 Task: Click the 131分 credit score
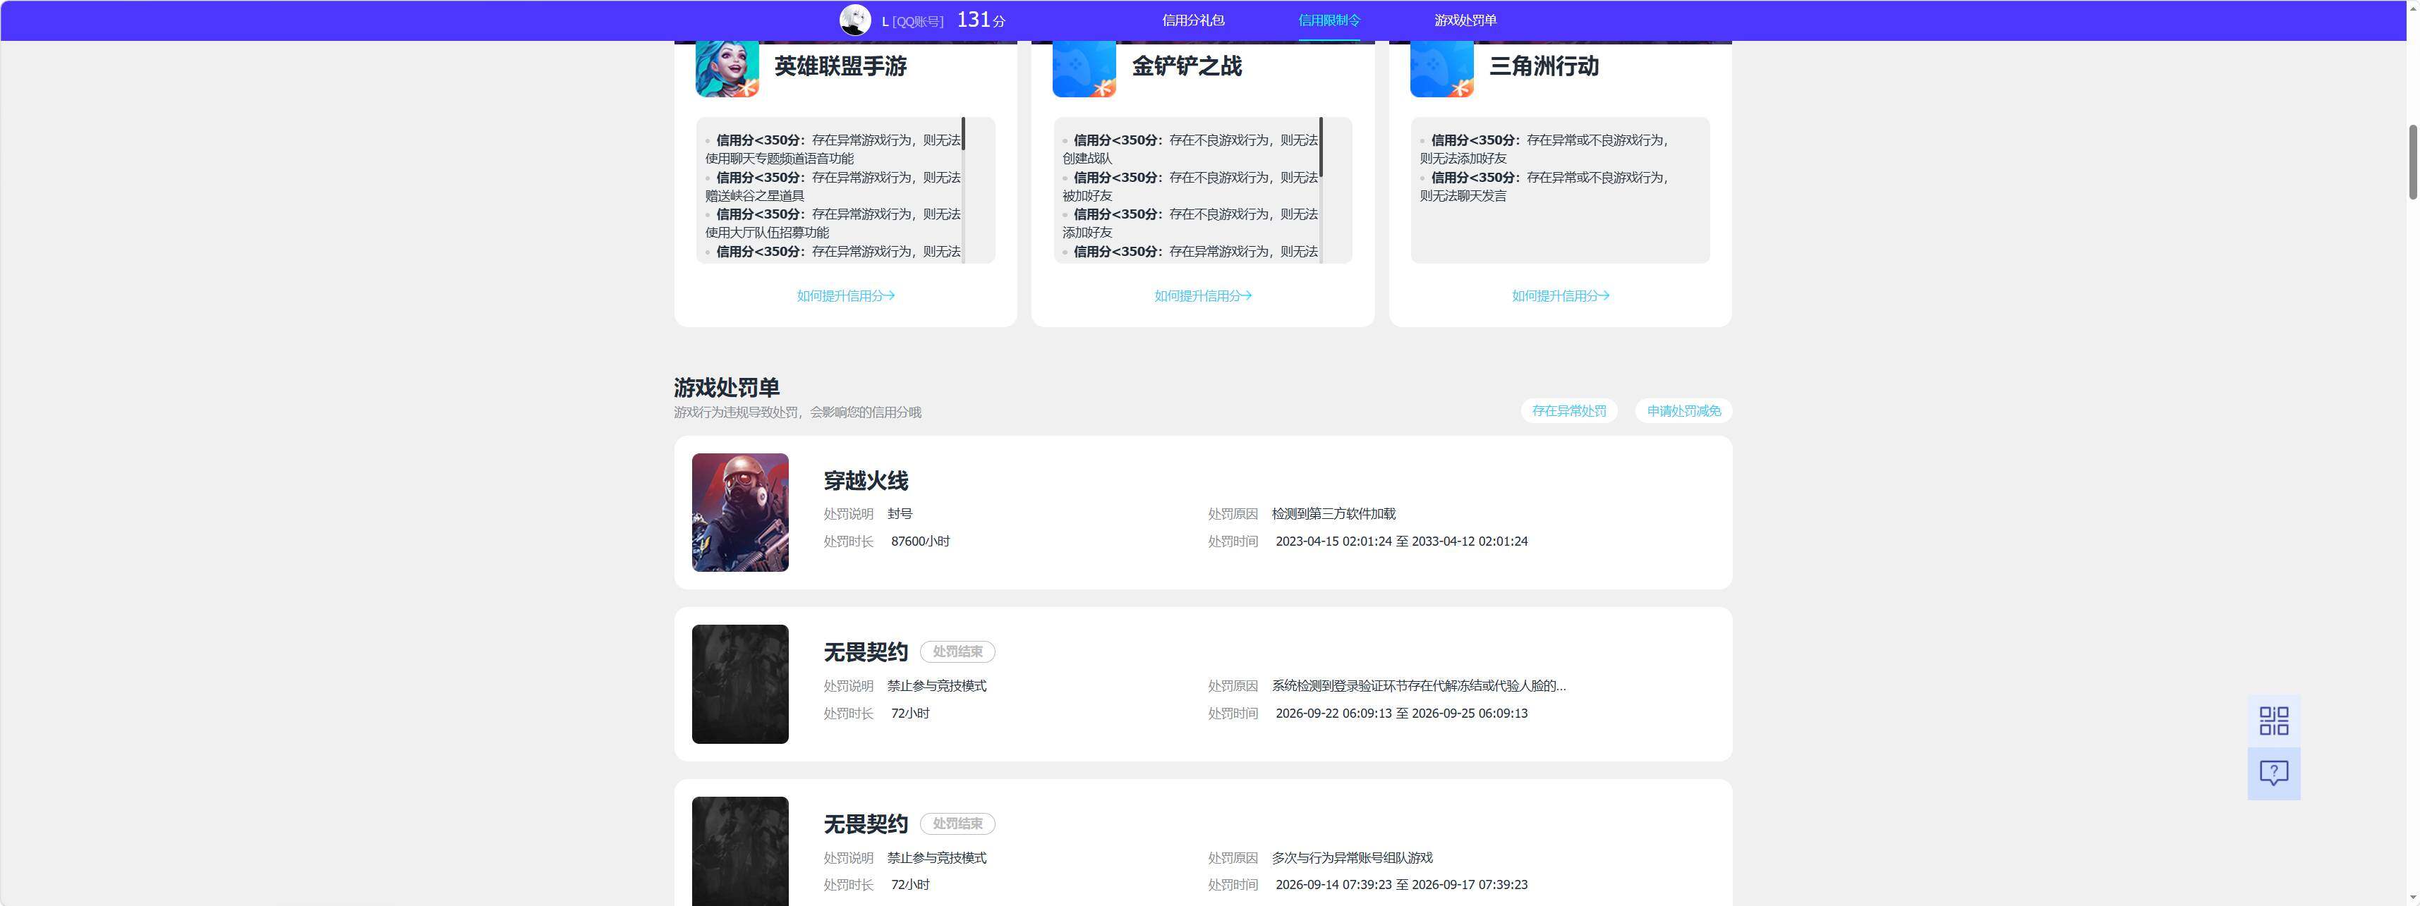pos(981,20)
